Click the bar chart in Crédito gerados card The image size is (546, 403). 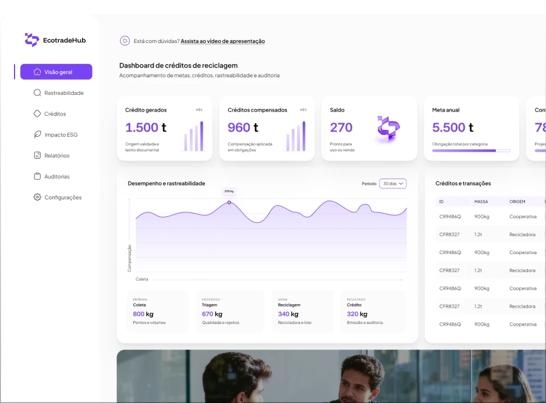194,136
